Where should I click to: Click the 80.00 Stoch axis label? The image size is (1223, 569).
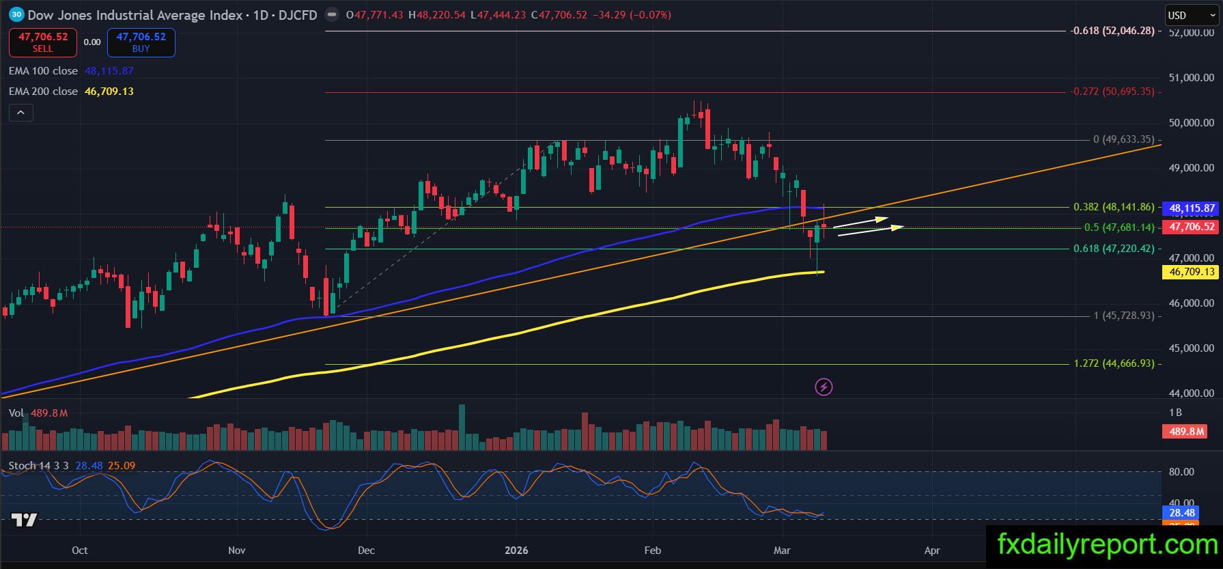point(1181,472)
